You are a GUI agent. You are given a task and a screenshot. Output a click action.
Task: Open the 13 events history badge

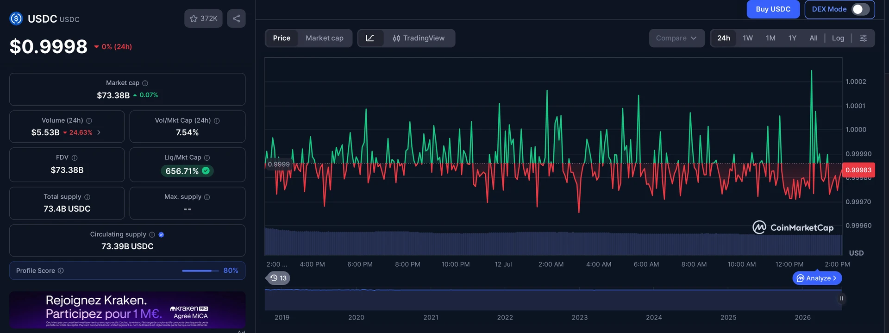click(x=278, y=278)
